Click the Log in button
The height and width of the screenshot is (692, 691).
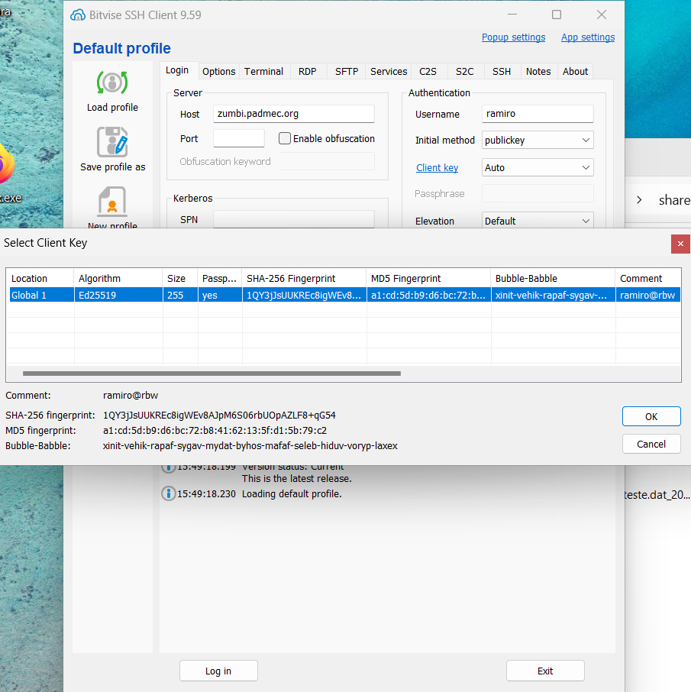coord(218,671)
